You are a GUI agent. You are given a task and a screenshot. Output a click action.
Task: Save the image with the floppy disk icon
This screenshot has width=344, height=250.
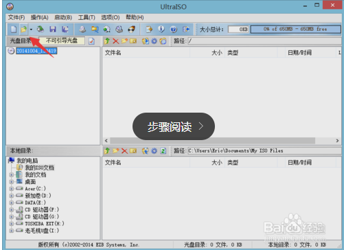click(x=53, y=29)
